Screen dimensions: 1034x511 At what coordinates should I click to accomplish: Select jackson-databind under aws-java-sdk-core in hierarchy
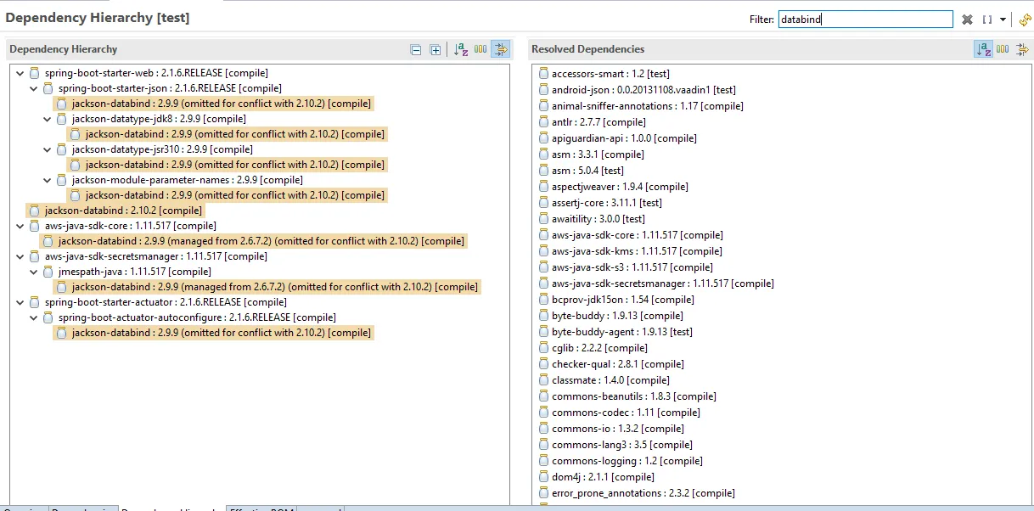[x=253, y=241]
